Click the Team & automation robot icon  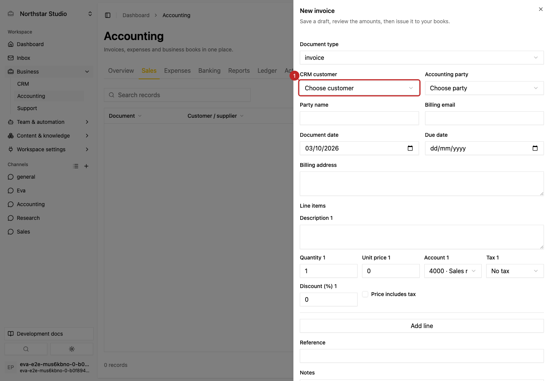pos(11,122)
